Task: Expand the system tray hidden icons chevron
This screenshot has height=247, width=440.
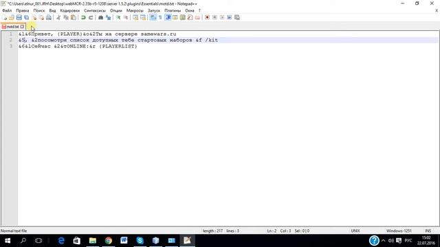Action: tap(384, 241)
